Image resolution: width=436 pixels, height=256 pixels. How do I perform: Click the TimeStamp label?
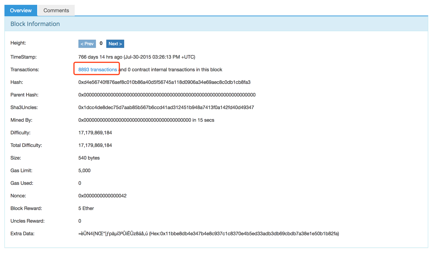click(x=24, y=57)
